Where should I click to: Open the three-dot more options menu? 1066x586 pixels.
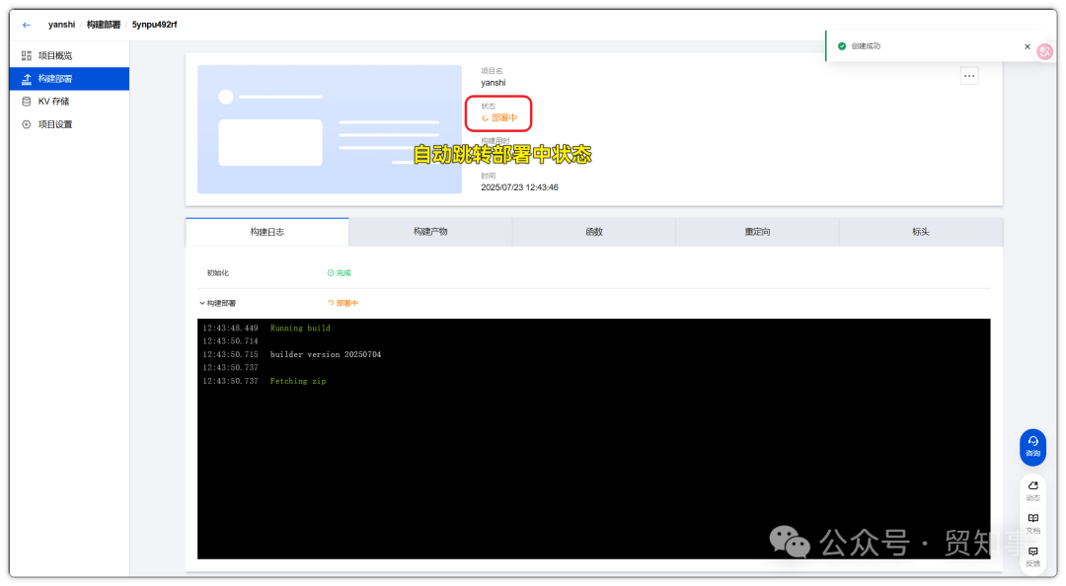969,76
